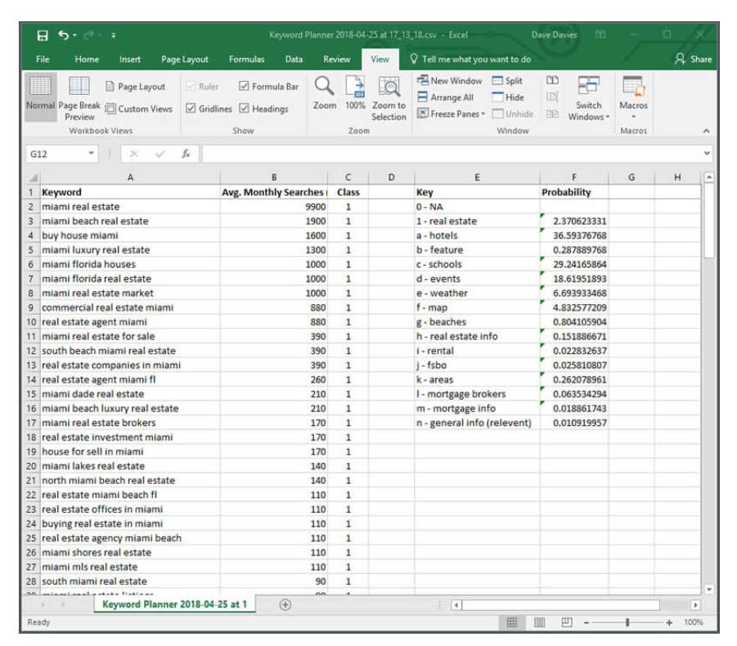Select column F header

click(x=574, y=177)
